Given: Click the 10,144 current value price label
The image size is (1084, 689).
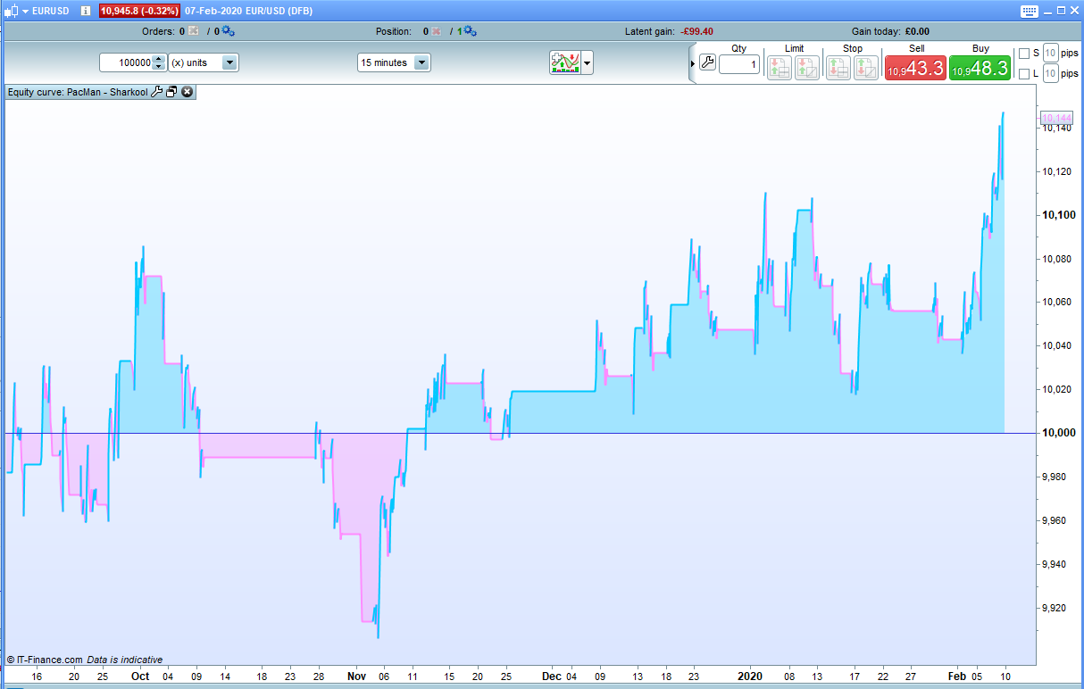Looking at the screenshot, I should click(1056, 118).
